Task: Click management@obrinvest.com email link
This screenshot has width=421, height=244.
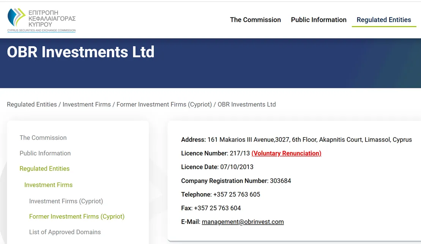Action: click(243, 222)
